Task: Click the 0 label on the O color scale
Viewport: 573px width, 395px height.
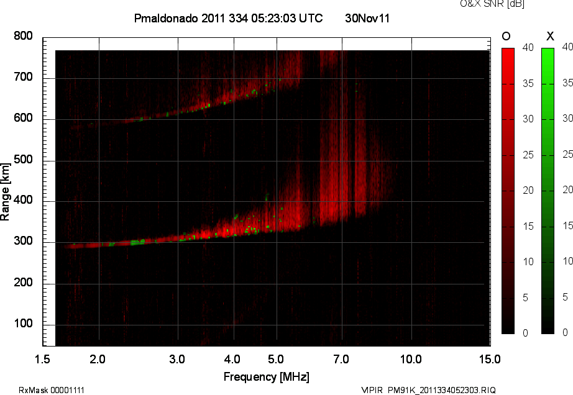Action: [x=526, y=333]
